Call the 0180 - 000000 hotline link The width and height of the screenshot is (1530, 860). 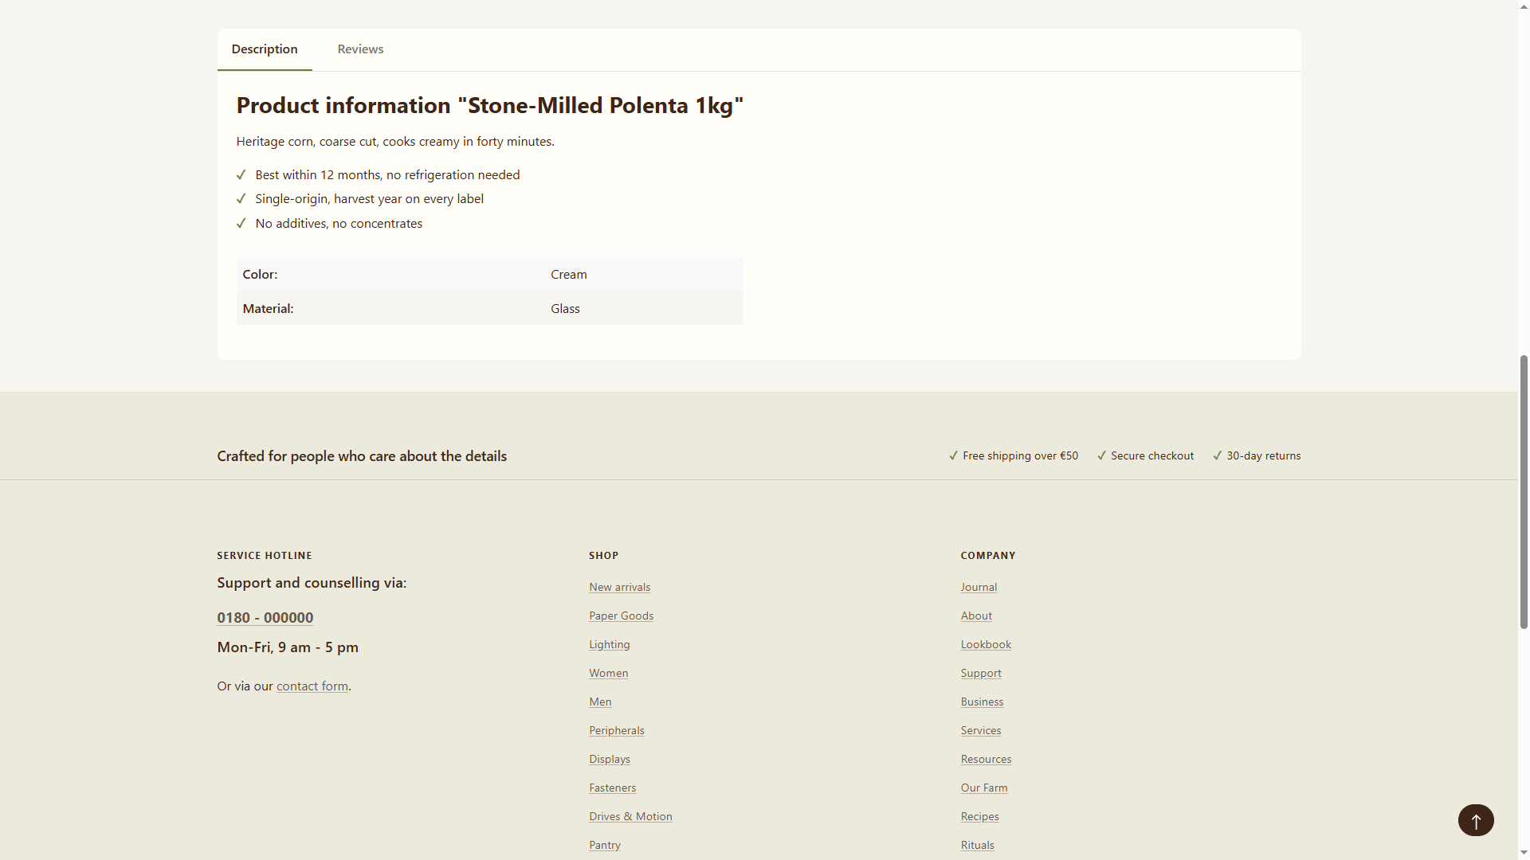[265, 618]
